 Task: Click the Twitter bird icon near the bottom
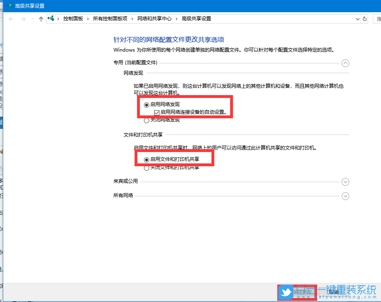[285, 292]
